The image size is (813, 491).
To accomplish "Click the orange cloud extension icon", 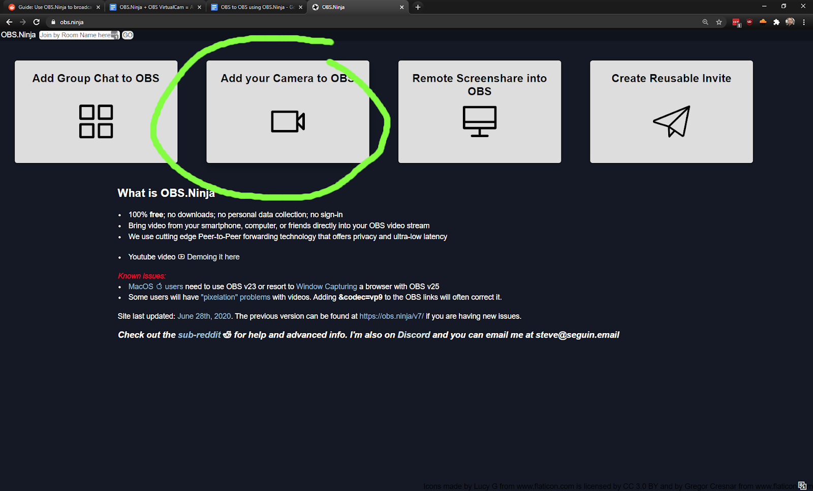I will point(763,22).
